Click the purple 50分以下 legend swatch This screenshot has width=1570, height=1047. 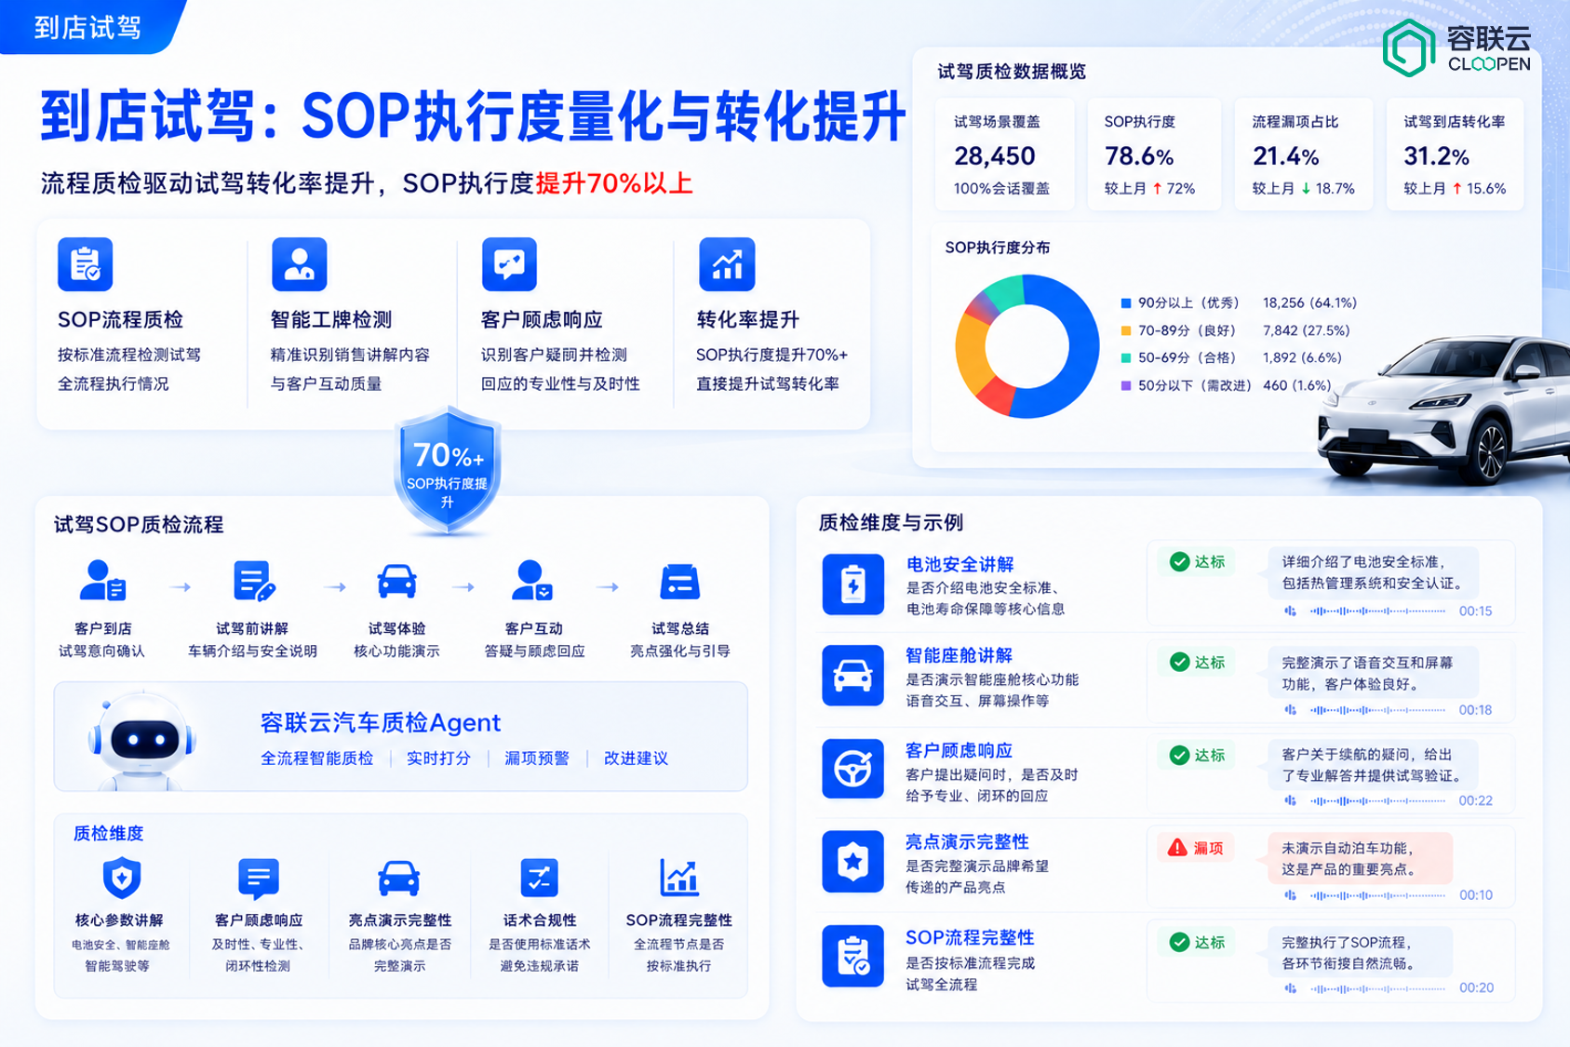[1126, 385]
